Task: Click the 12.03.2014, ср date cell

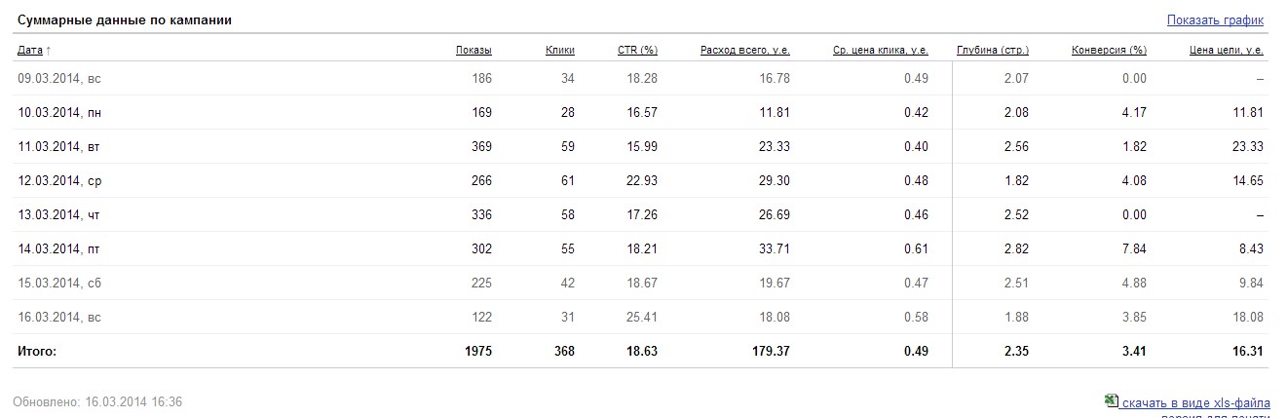Action: coord(59,180)
